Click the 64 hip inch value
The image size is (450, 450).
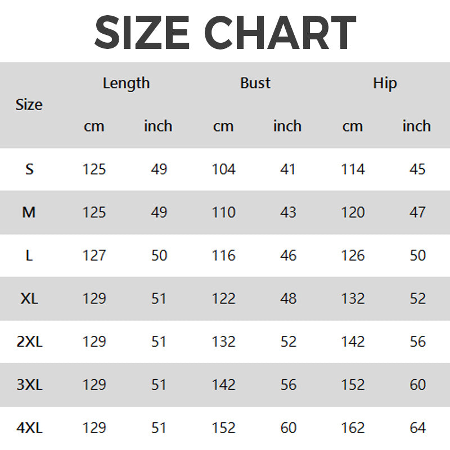point(417,428)
